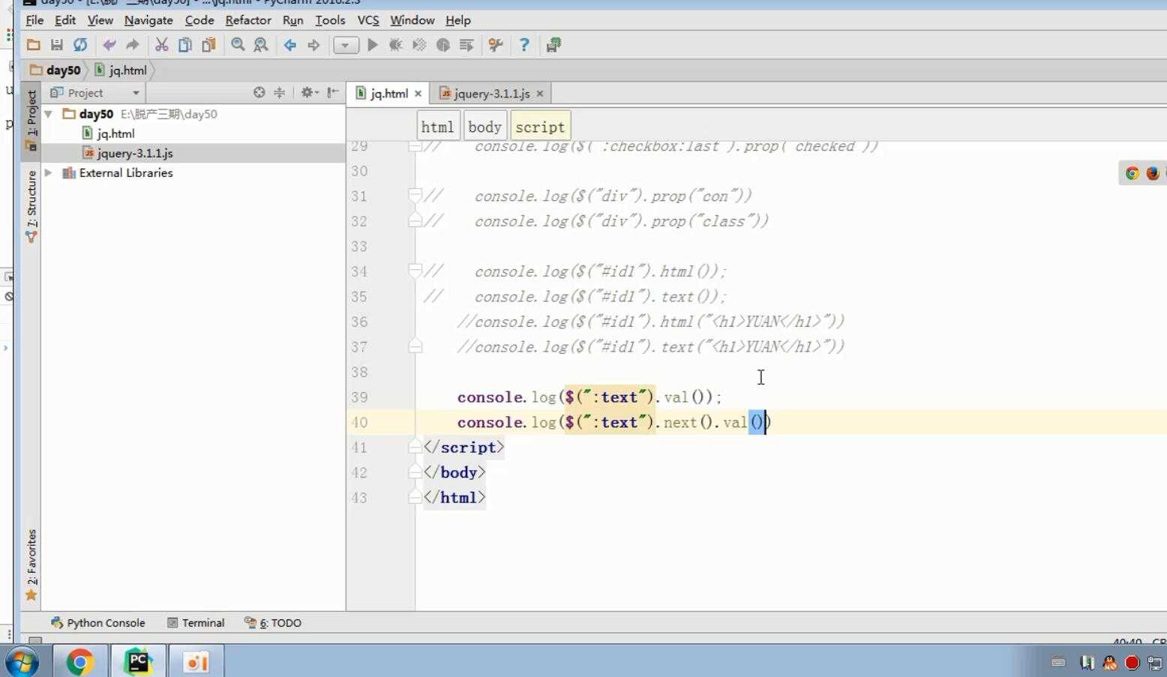Click the Redo toolbar icon
Viewport: 1167px width, 677px height.
[133, 45]
